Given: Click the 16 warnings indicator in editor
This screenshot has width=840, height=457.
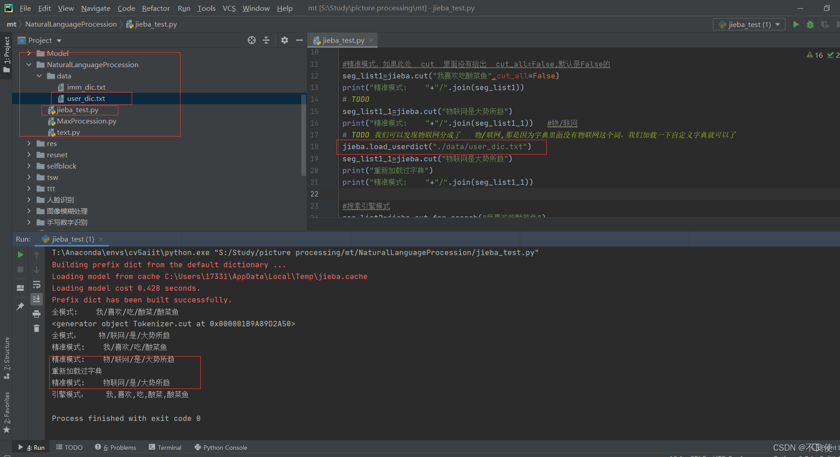Looking at the screenshot, I should 815,55.
